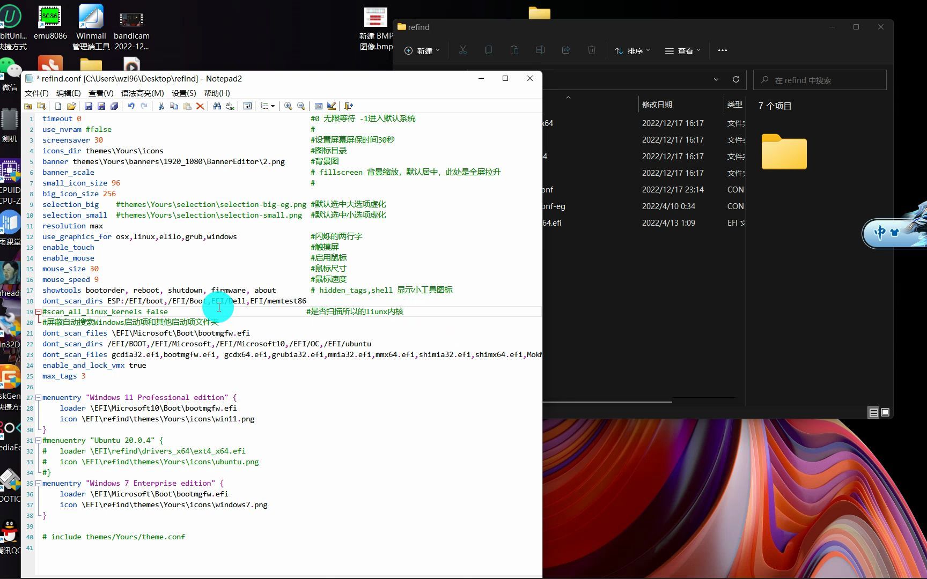This screenshot has height=579, width=927.
Task: Open the 查看 view dropdown in Explorer
Action: click(683, 50)
